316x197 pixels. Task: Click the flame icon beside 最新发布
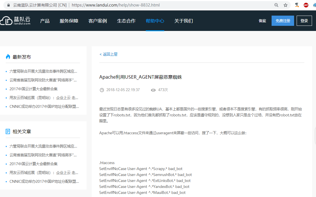click(8, 57)
